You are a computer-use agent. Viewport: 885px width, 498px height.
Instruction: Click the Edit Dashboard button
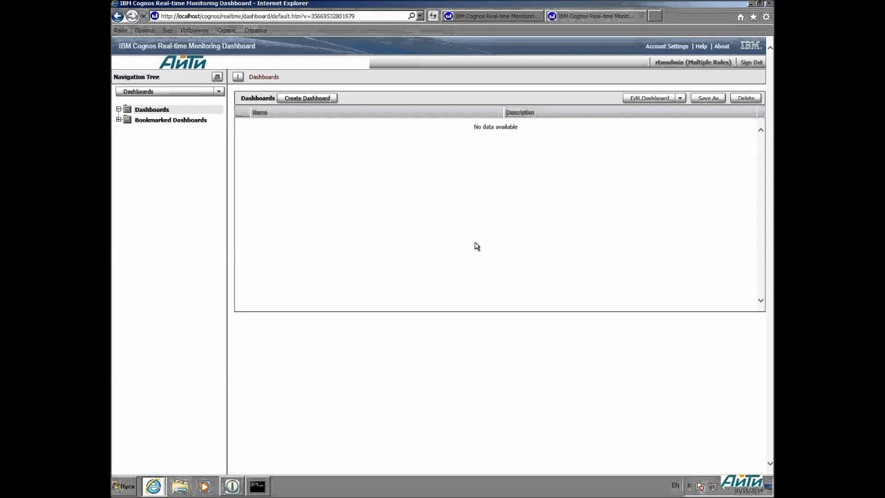coord(649,98)
